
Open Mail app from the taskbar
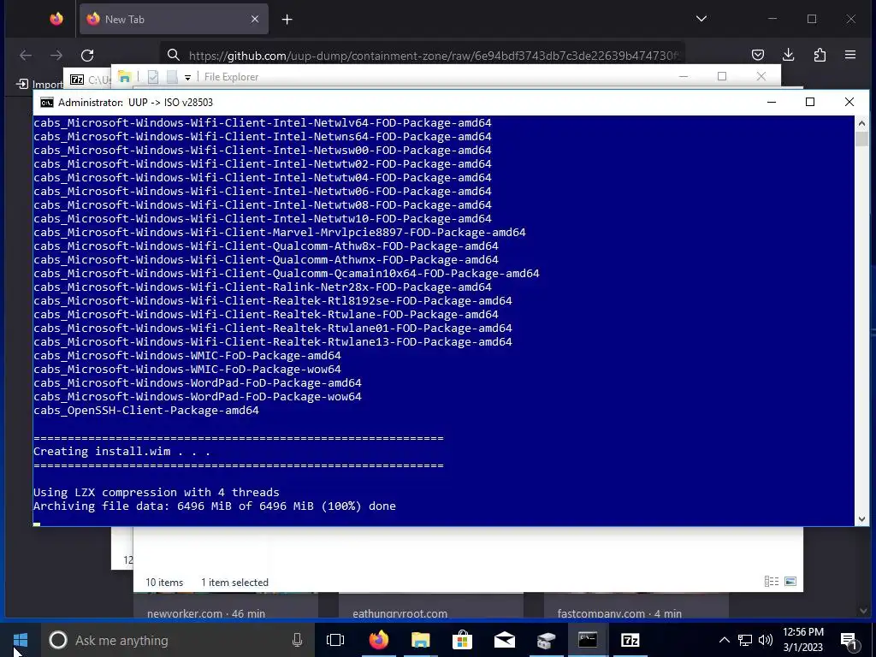pyautogui.click(x=505, y=640)
